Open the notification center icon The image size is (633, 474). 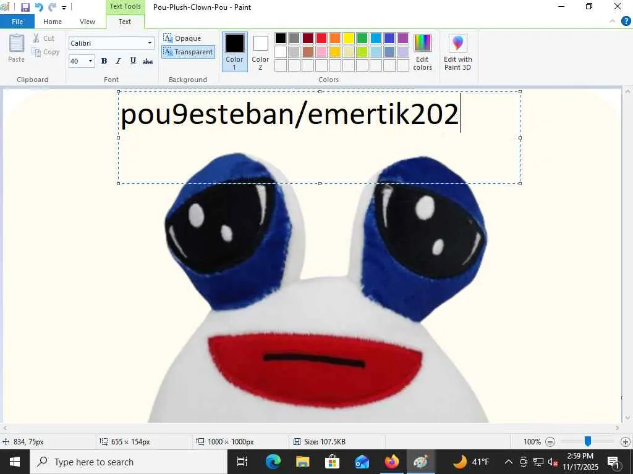(614, 462)
